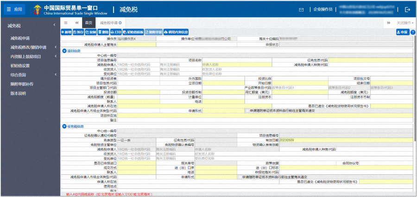Tick the paper-documents checkbox in 征免税信息

240,177
